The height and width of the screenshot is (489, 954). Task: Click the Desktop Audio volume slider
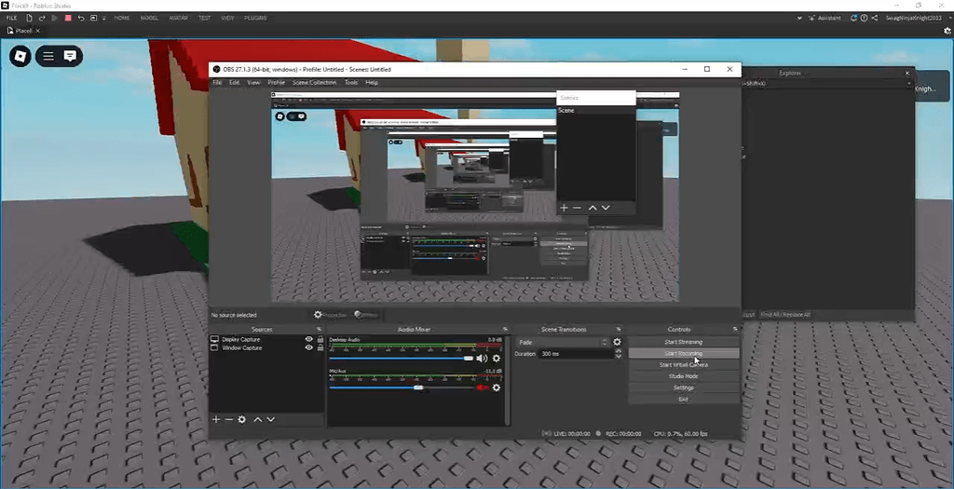[x=402, y=359]
